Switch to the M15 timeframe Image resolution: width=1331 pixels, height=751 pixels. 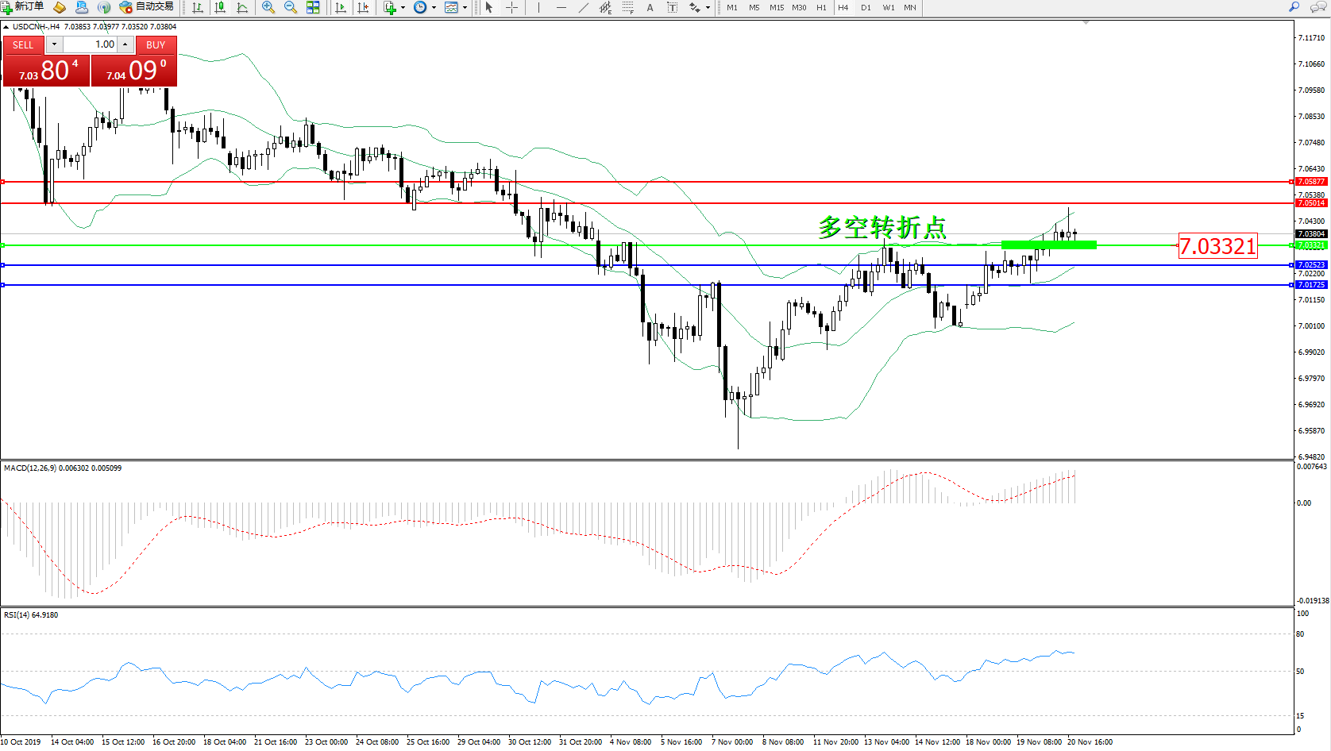[x=776, y=7]
